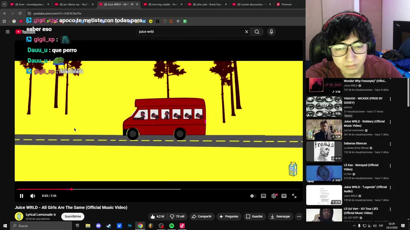The height and width of the screenshot is (230, 410).
Task: Open the Chrome apps grid bookmark
Action: 4,21
